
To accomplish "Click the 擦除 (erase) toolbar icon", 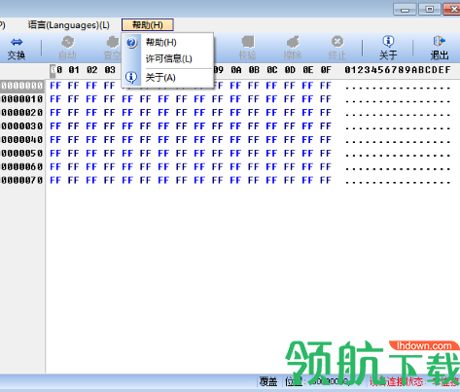I will pyautogui.click(x=293, y=49).
